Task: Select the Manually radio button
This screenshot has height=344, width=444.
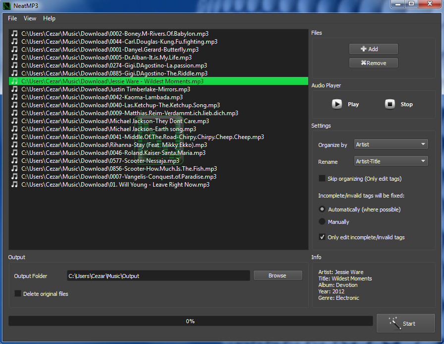Action: tap(322, 221)
